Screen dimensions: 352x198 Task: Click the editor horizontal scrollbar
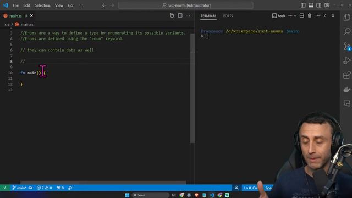pyautogui.click(x=103, y=183)
